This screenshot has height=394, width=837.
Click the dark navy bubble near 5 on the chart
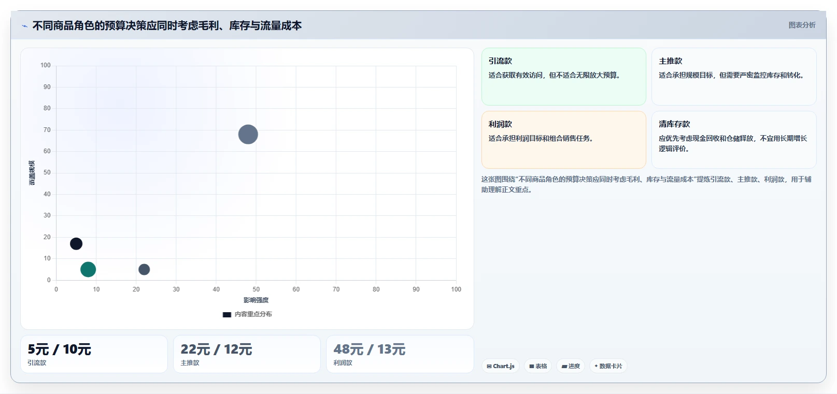(x=76, y=244)
